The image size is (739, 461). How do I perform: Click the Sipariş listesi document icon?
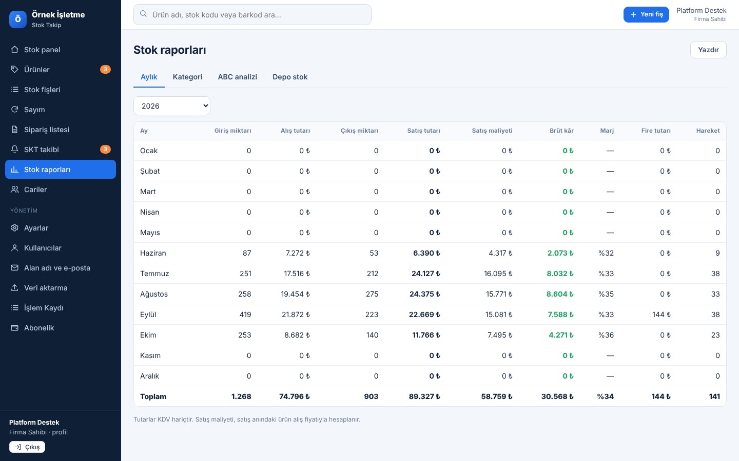(14, 130)
